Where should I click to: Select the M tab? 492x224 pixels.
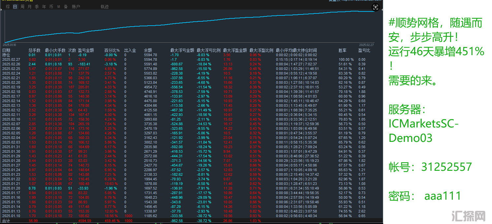(58, 7)
